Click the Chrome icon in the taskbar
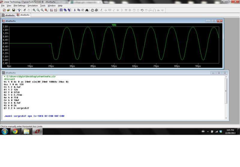Image resolution: width=240 pixels, height=167 pixels. click(15, 131)
